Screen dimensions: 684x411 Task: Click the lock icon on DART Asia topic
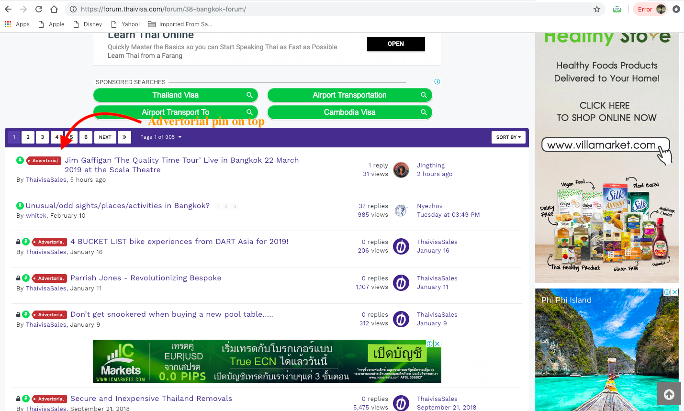point(19,242)
